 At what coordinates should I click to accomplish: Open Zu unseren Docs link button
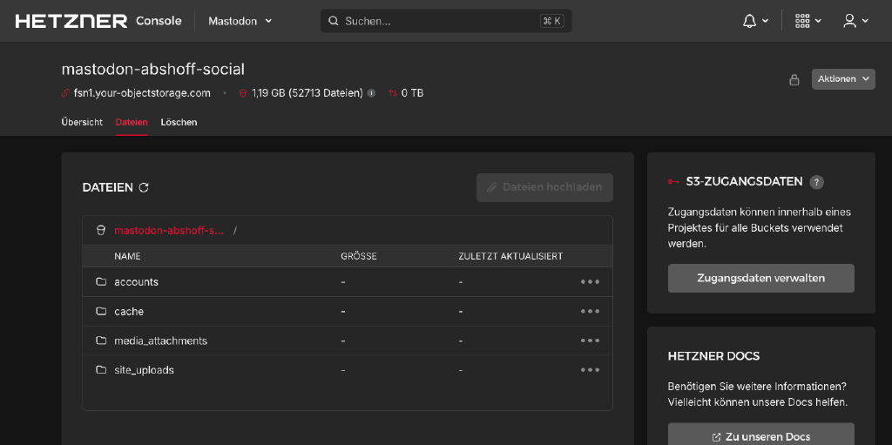[x=760, y=436]
